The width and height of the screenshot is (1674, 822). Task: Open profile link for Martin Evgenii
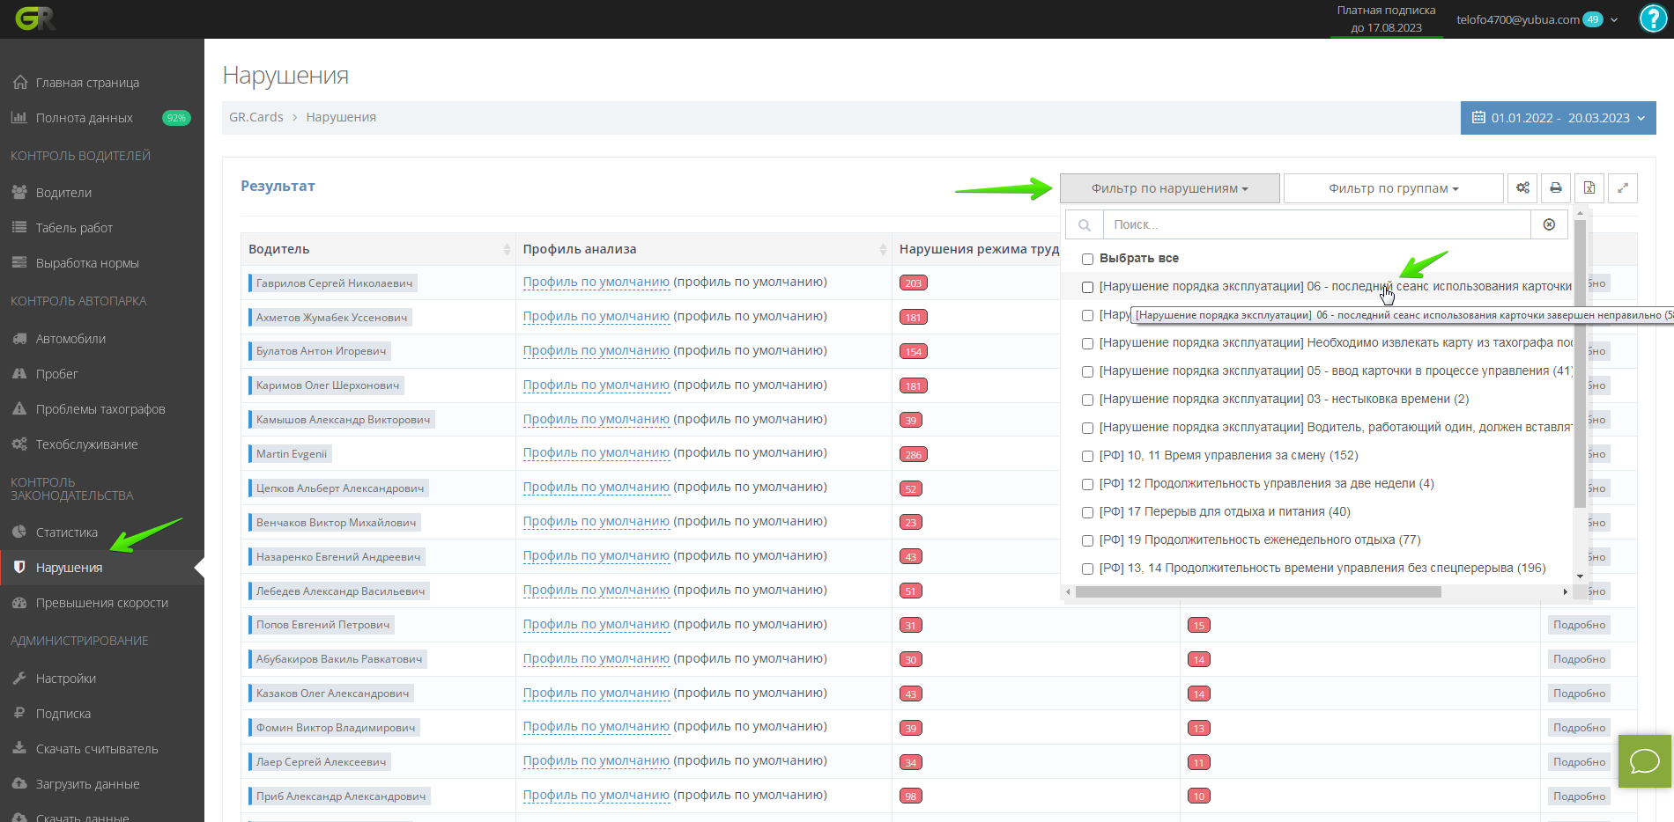point(596,452)
